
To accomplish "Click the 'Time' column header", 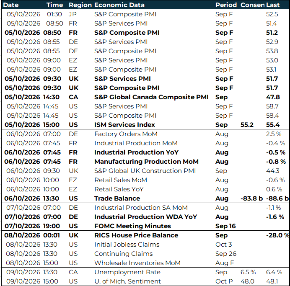I will click(x=54, y=5).
